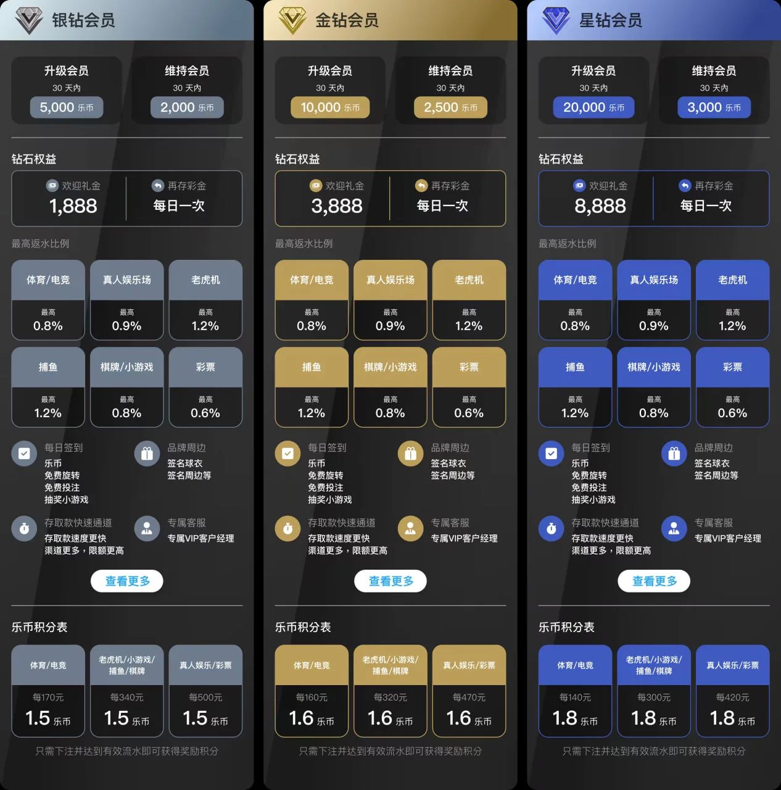Click the gold diamond member logo icon

(x=292, y=20)
